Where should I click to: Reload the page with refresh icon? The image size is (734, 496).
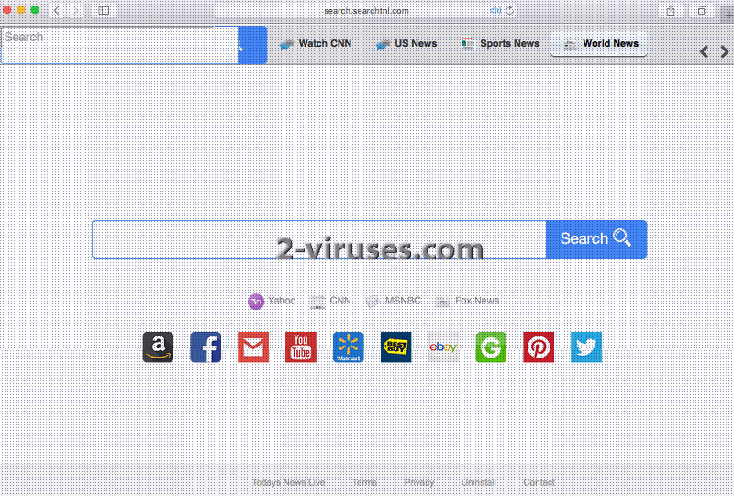510,10
